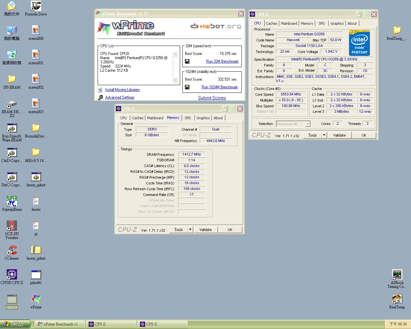
Task: Open the screen003 image file
Action: (x=36, y=106)
